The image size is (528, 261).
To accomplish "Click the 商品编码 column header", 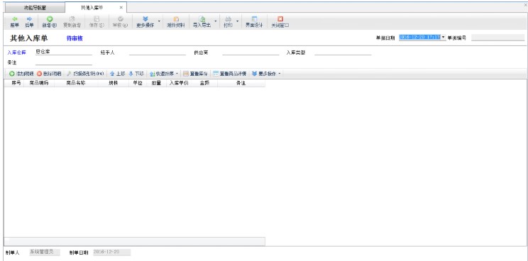I will coord(39,83).
